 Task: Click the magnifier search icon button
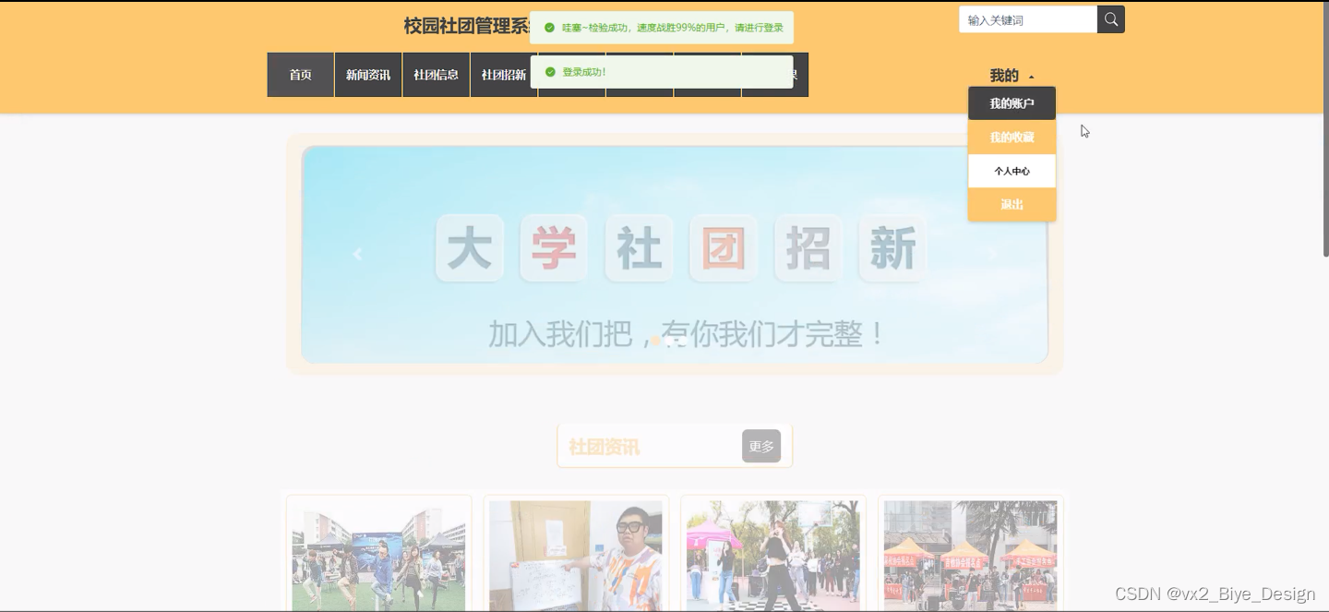click(1111, 19)
